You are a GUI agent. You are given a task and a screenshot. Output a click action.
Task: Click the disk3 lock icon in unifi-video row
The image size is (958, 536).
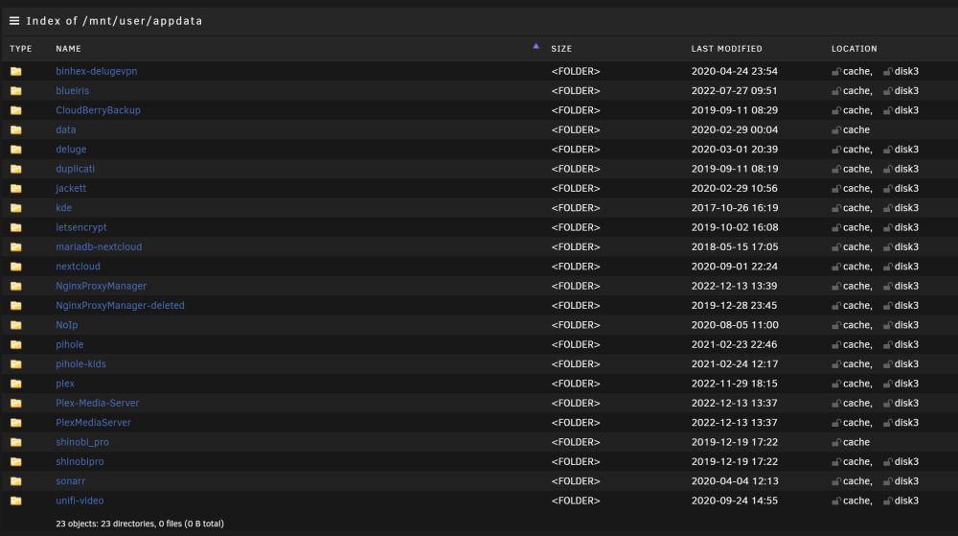pos(888,501)
